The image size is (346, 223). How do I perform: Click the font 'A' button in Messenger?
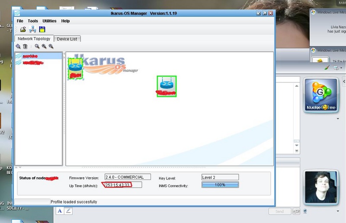coord(60,211)
